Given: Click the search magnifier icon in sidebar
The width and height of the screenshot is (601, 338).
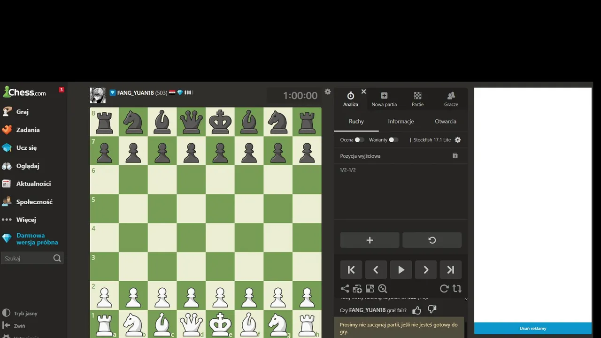Looking at the screenshot, I should (57, 258).
